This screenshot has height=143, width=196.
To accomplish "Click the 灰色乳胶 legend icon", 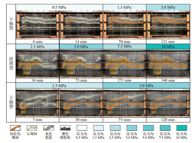I will (x=48, y=128).
